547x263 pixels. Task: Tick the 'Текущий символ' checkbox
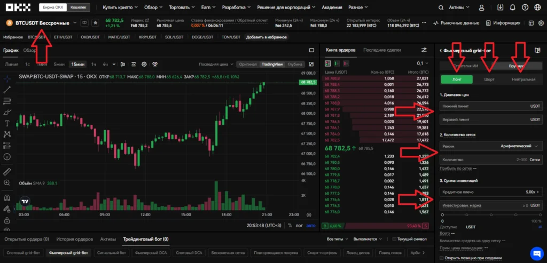[x=394, y=239]
